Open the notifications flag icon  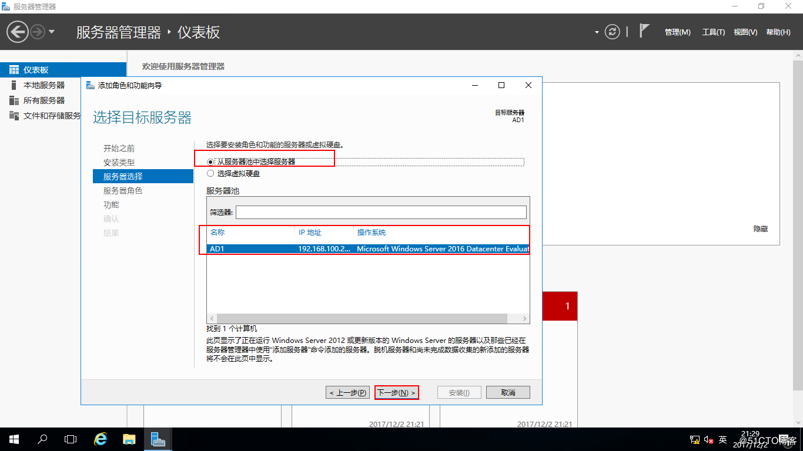point(644,31)
